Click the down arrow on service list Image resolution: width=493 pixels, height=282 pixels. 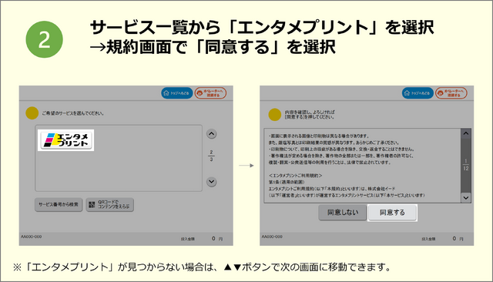tap(212, 182)
